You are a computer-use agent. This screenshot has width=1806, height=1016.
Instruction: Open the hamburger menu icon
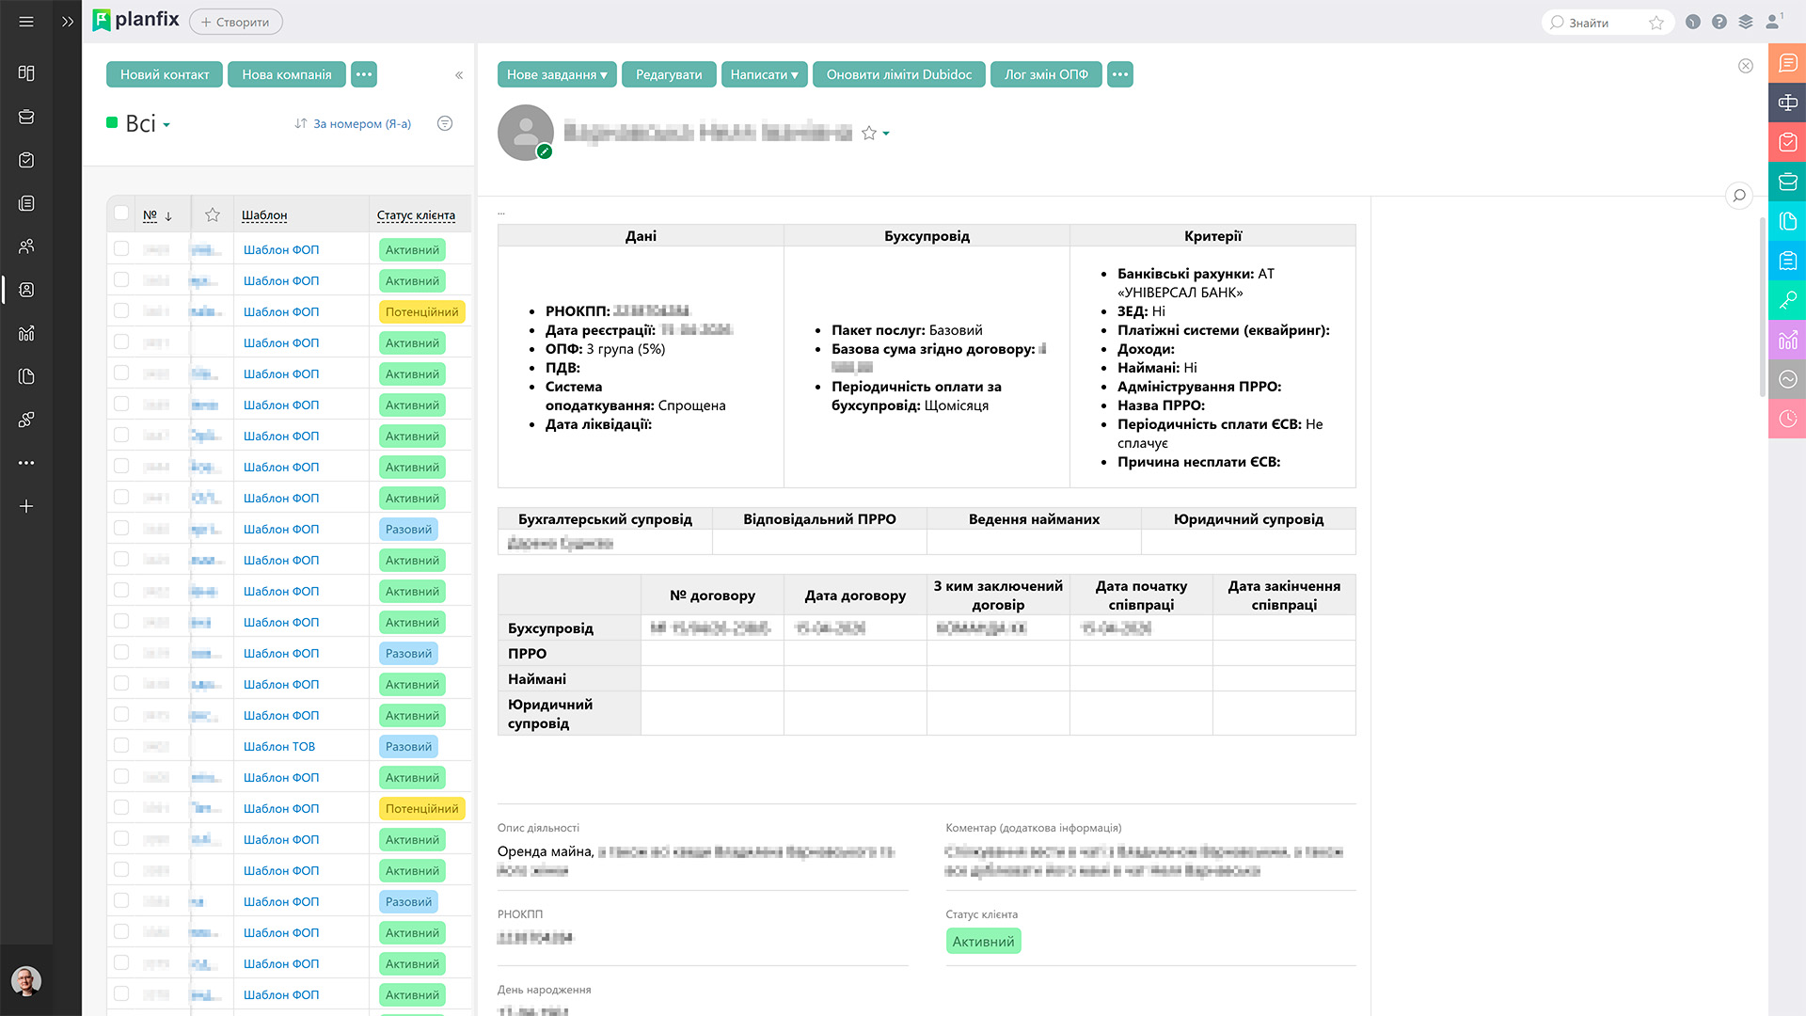point(26,22)
